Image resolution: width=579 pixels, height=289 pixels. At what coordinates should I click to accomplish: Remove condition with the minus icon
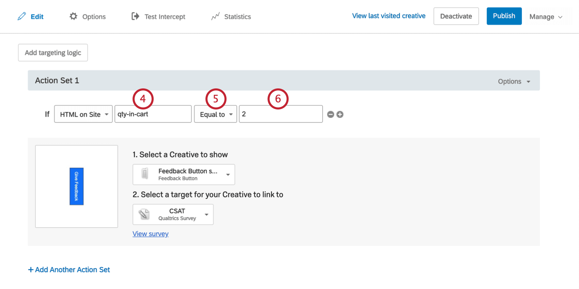tap(330, 115)
